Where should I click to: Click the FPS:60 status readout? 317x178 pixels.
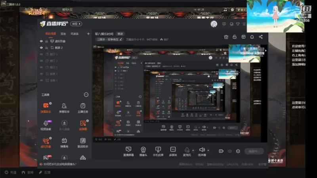pyautogui.click(x=200, y=164)
